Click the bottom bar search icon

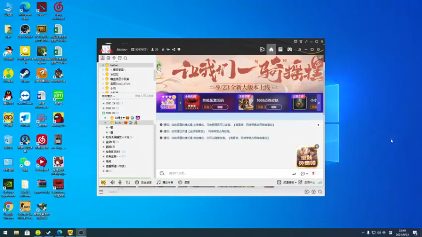pos(320,192)
